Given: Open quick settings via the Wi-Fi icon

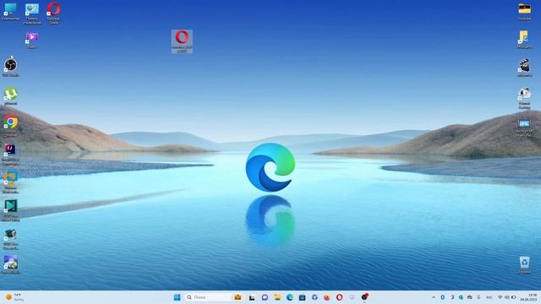Looking at the screenshot, I should click(500, 297).
